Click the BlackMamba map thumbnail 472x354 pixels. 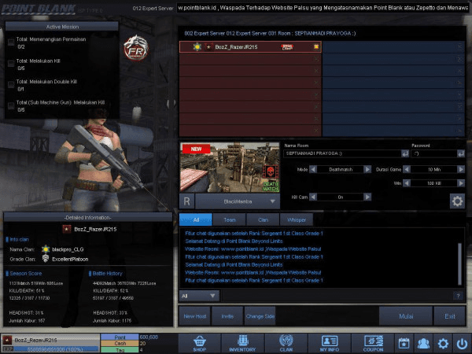pyautogui.click(x=230, y=168)
